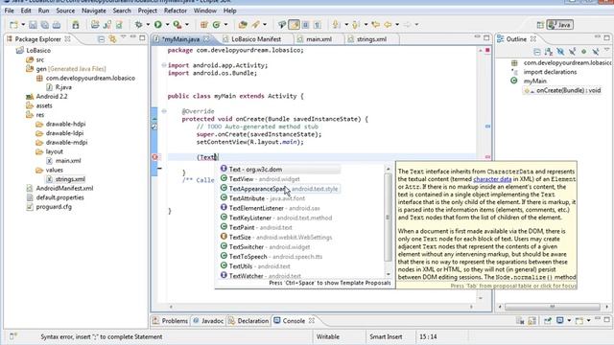614x345 pixels.
Task: Open Outline view menu triangle
Action: coord(606,50)
